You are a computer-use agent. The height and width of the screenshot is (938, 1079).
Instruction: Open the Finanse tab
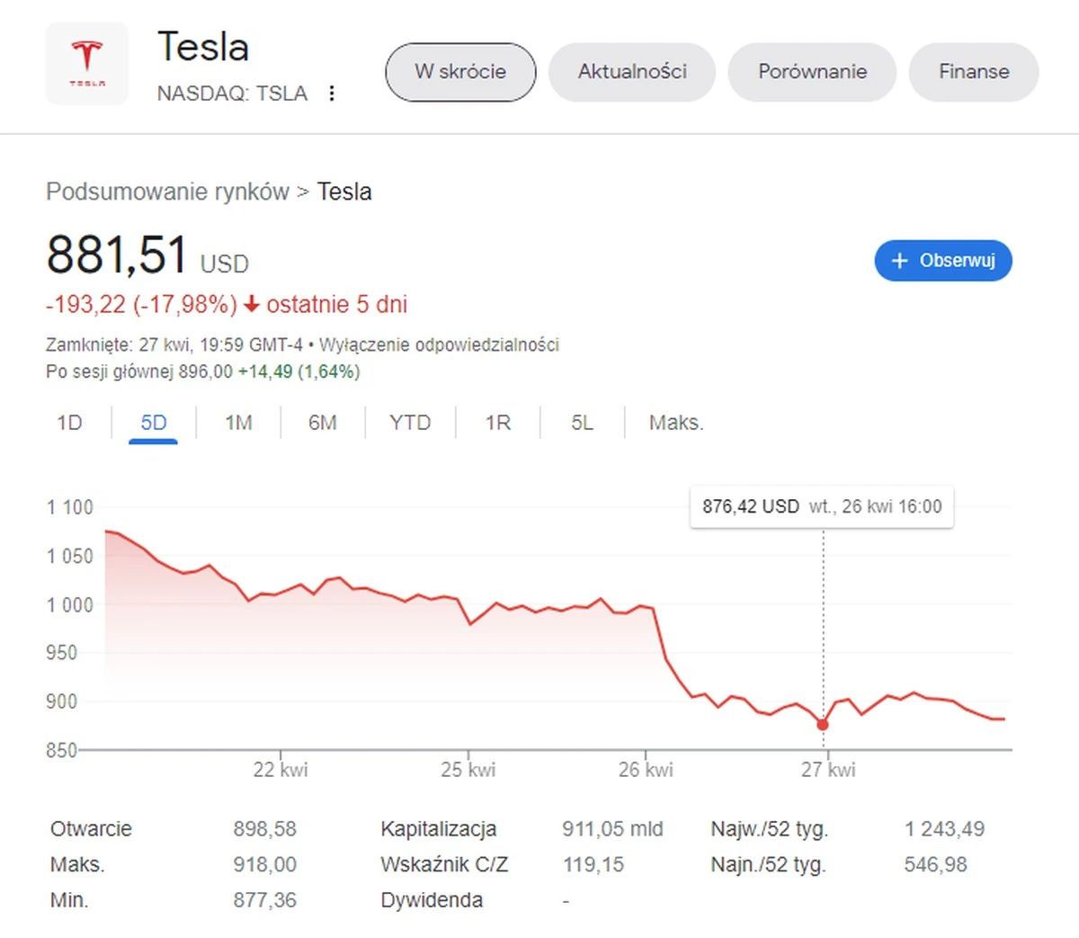pos(974,72)
